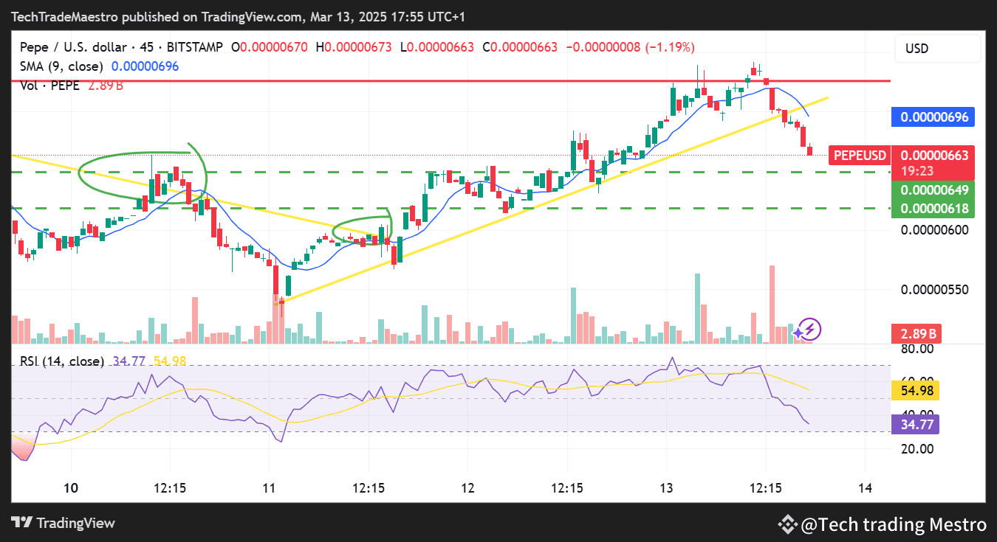This screenshot has height=542, width=997.
Task: Click the opening price O0.00000670 value
Action: (x=270, y=47)
